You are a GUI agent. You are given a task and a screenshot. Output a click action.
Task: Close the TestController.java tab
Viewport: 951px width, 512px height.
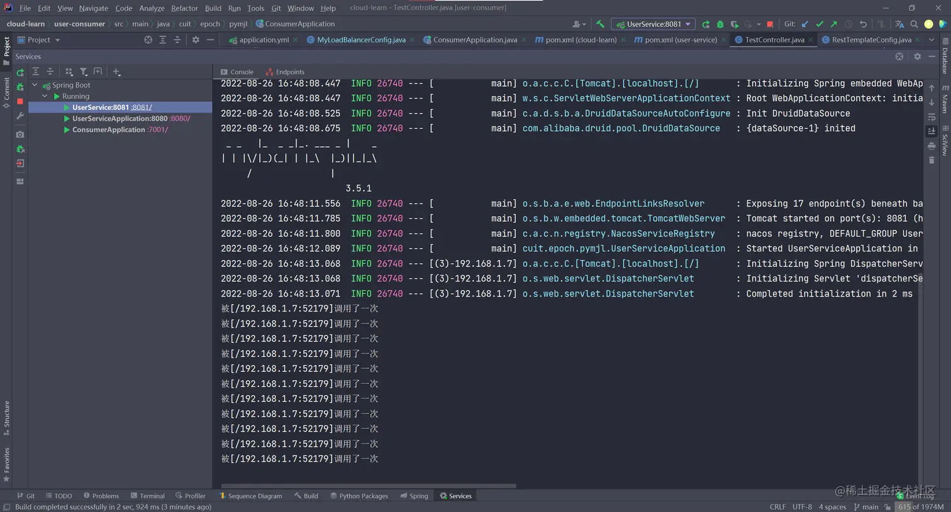tap(811, 40)
